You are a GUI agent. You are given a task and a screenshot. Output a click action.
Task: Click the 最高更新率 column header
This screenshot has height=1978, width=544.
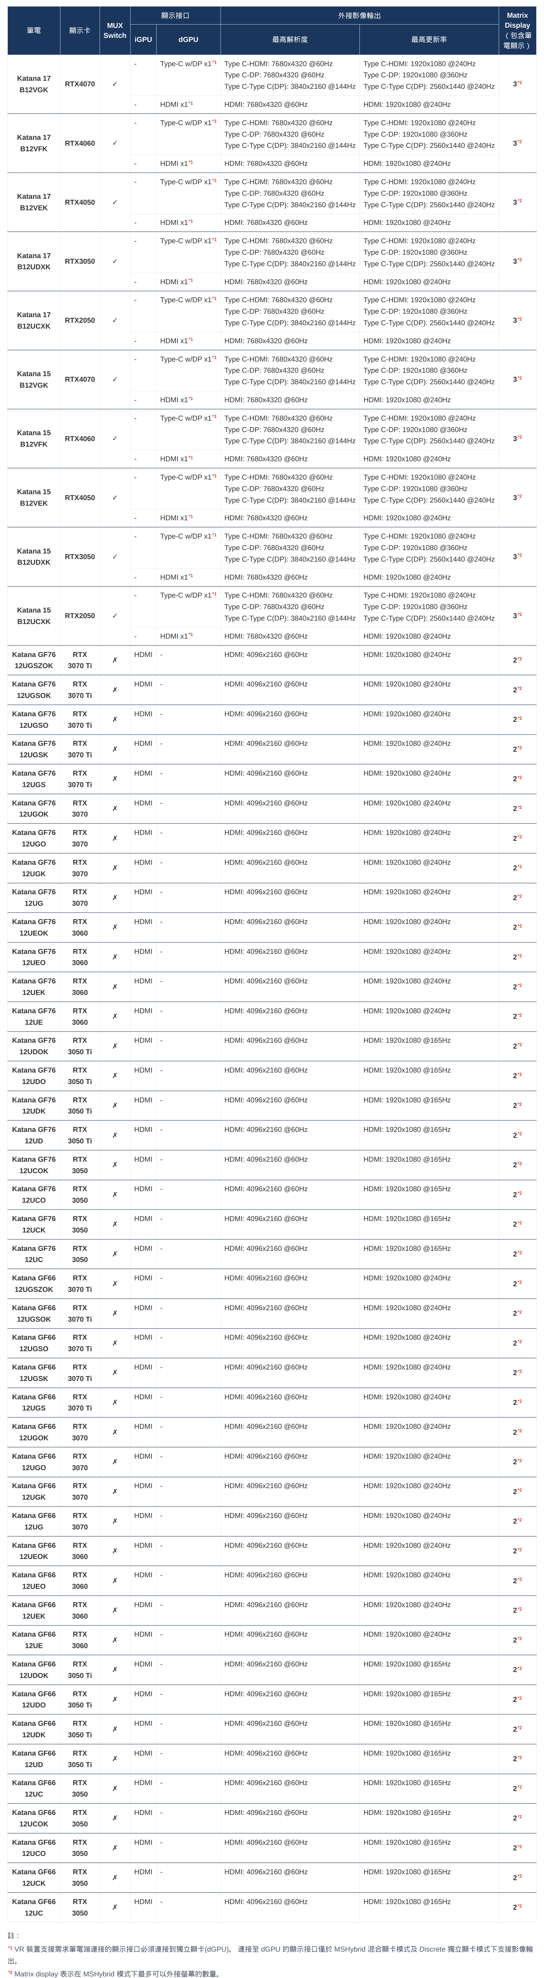(x=429, y=39)
